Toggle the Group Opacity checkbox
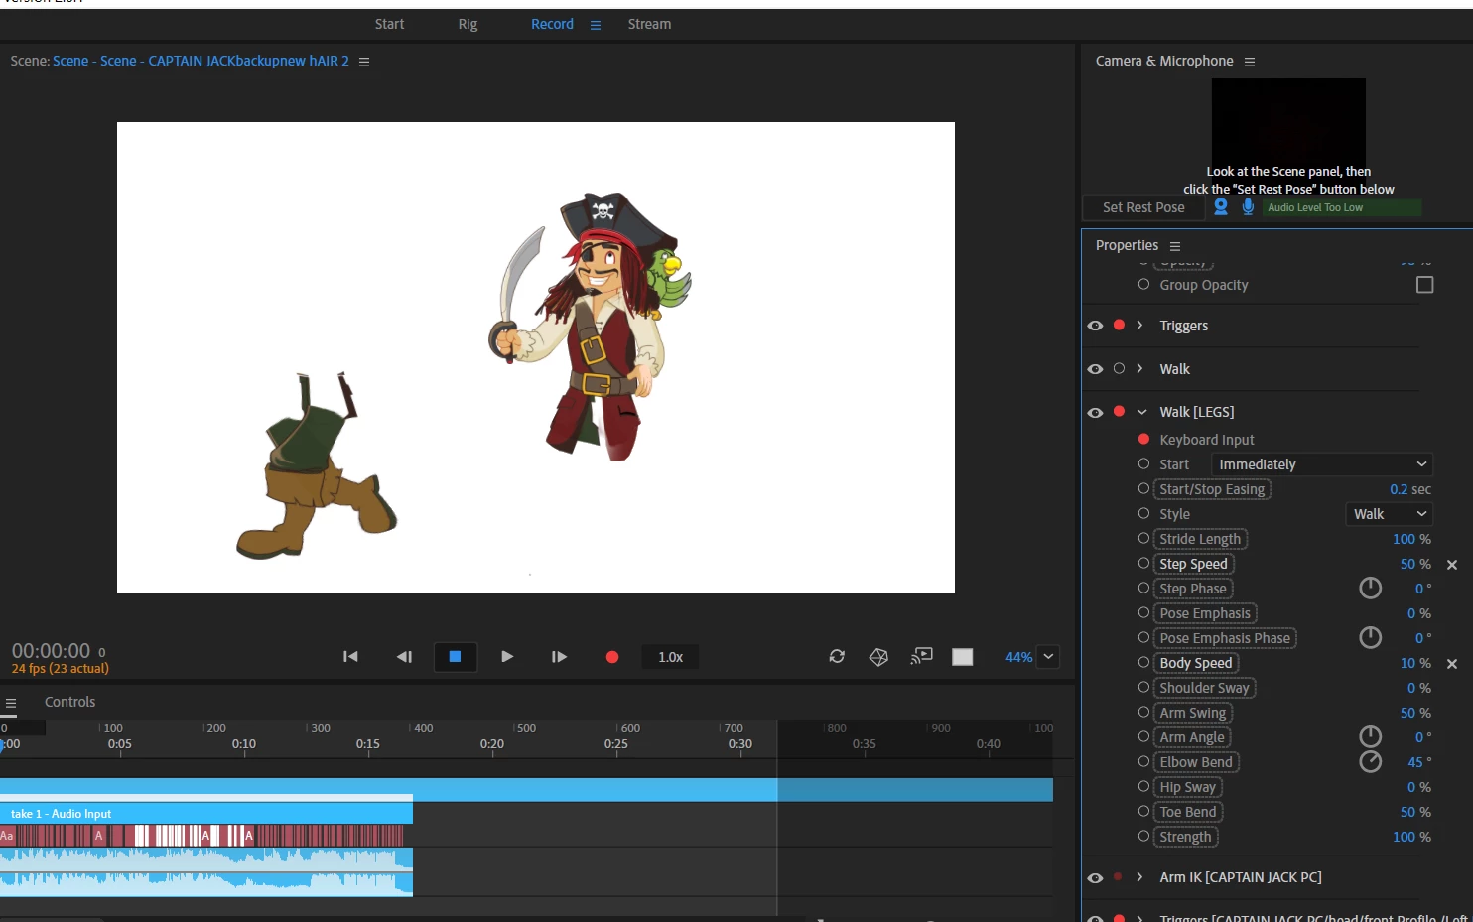Viewport: 1473px width, 922px height. point(1425,285)
